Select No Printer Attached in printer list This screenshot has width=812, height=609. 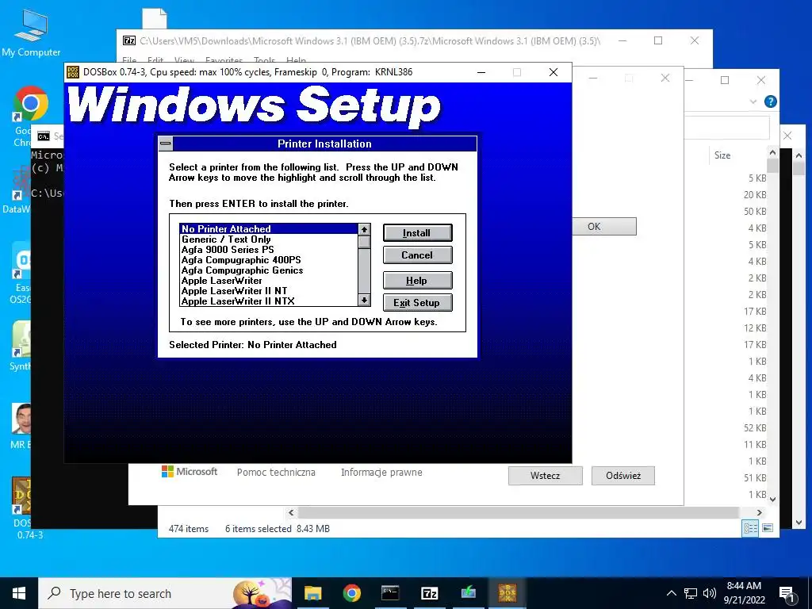(x=269, y=229)
